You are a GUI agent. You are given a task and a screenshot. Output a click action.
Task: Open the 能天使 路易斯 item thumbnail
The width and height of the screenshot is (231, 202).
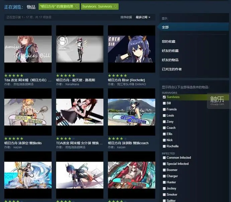(80, 49)
